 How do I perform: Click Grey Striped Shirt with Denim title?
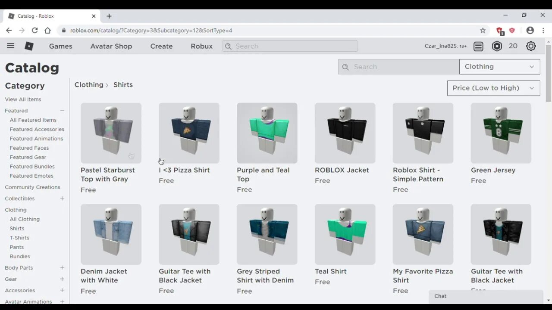pos(265,276)
